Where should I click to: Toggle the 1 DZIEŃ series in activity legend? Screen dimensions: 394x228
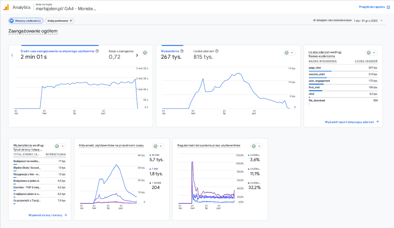click(156, 183)
